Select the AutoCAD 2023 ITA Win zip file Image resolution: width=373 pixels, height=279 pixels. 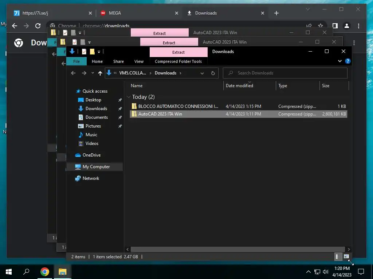239,114
